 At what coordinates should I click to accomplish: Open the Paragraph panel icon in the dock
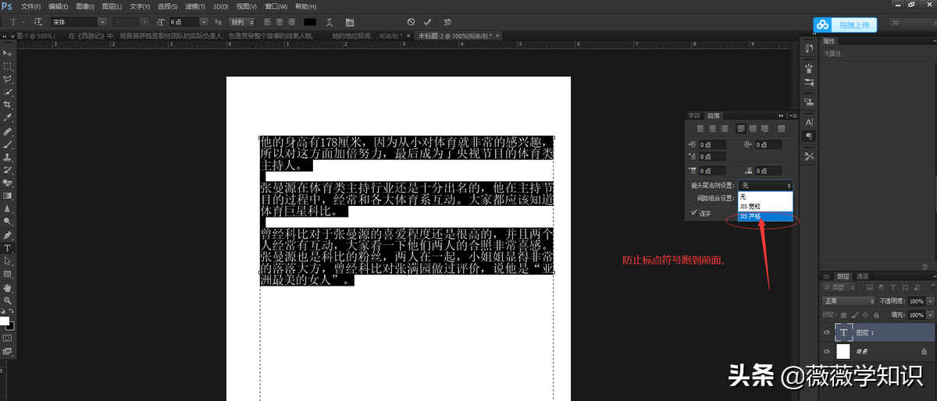click(809, 136)
